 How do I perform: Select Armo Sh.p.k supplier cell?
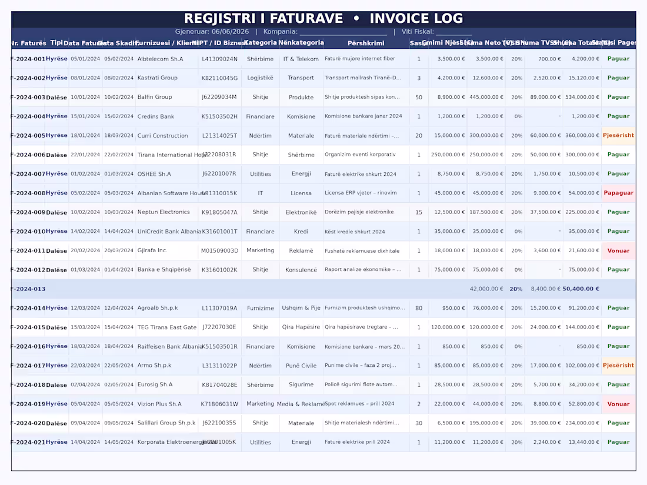click(154, 366)
